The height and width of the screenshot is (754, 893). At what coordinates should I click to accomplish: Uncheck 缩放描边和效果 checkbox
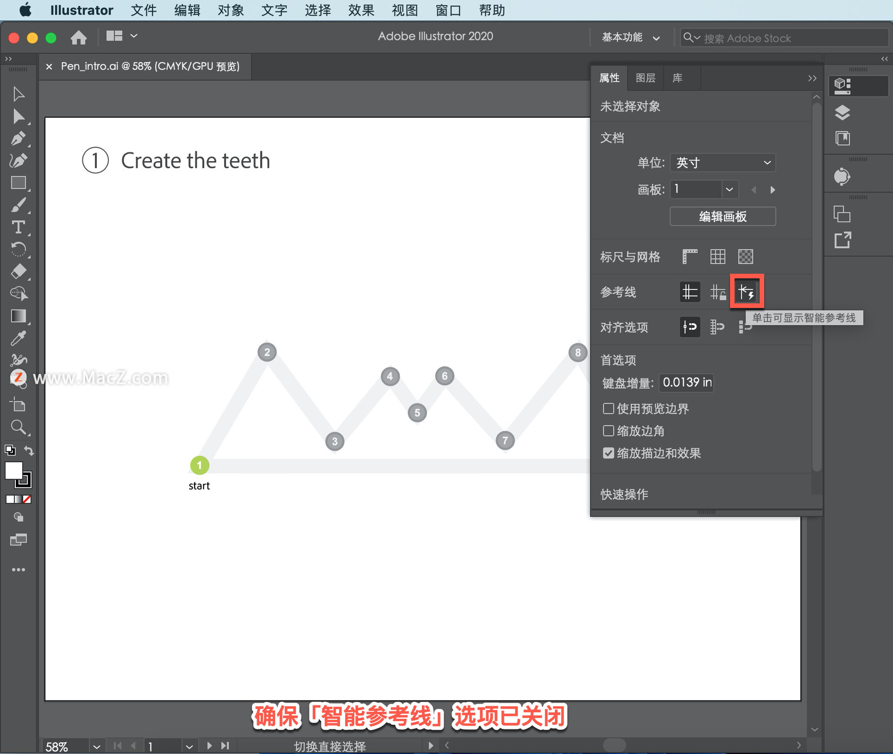point(608,453)
